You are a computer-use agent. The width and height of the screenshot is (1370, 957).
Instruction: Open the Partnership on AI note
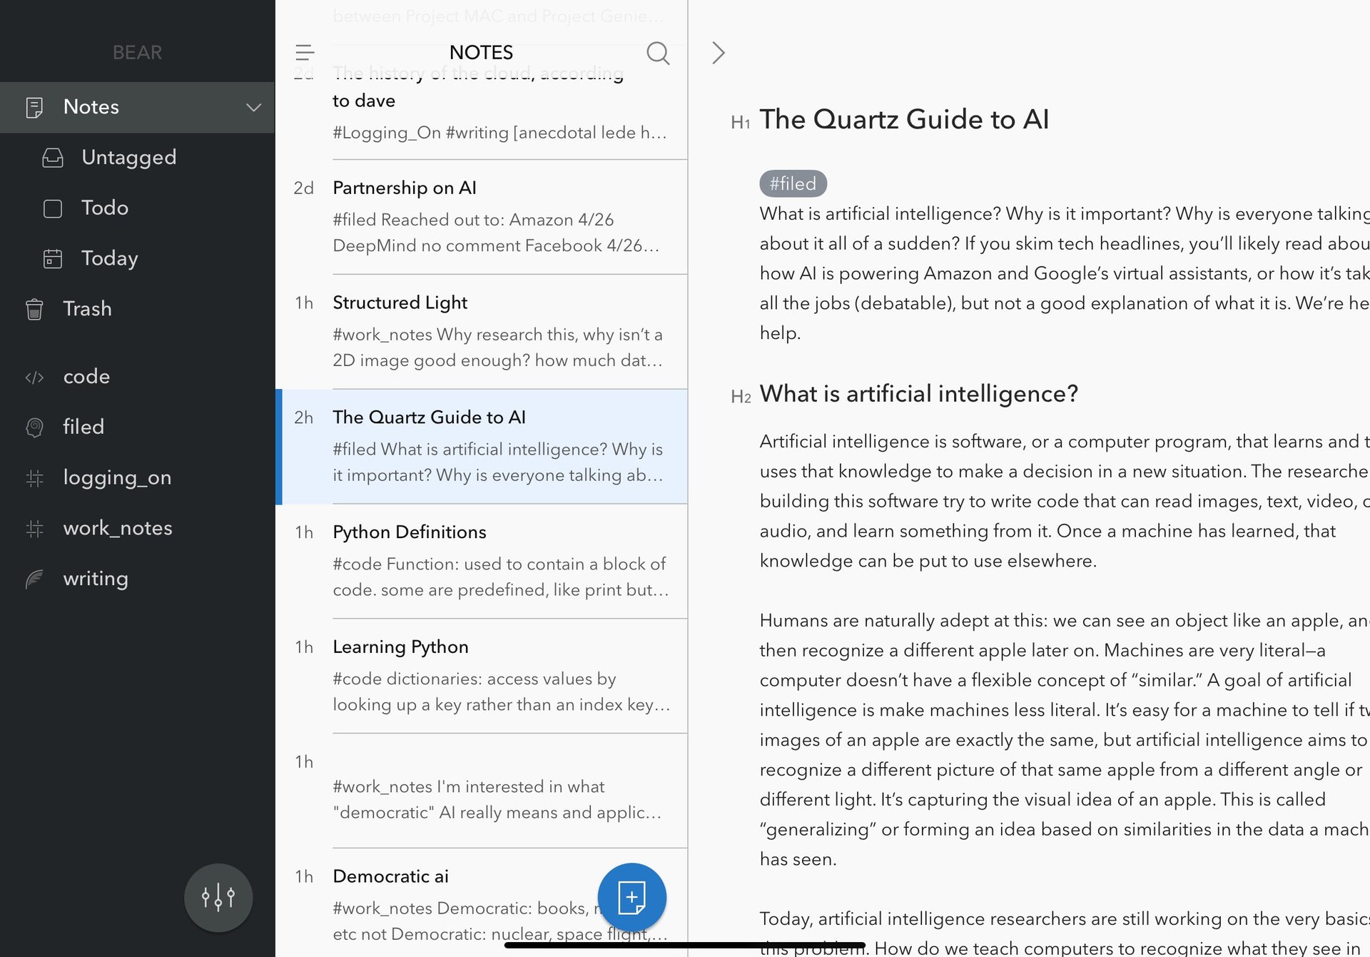click(x=482, y=217)
